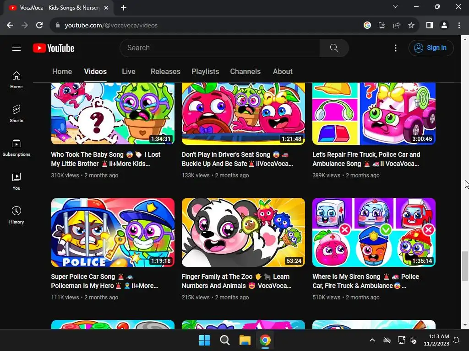Viewport: 469px width, 351px height.
Task: Open the Chrome profile icon
Action: pos(444,26)
